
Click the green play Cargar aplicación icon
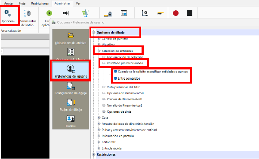pyautogui.click(x=49, y=13)
